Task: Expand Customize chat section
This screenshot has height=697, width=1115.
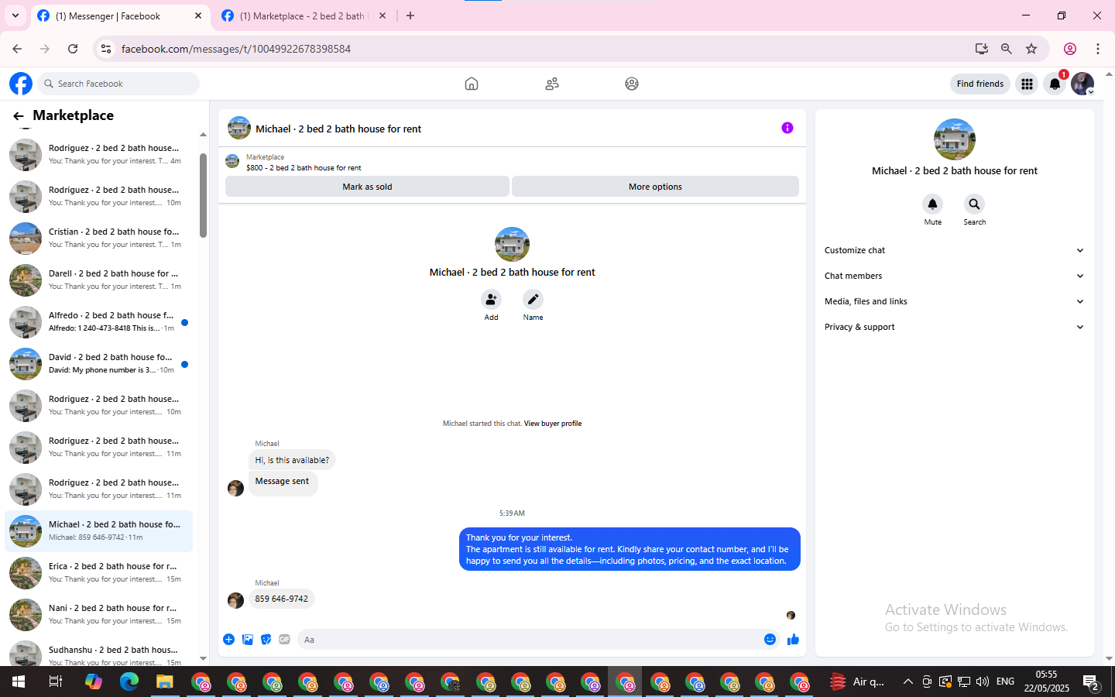Action: click(954, 250)
